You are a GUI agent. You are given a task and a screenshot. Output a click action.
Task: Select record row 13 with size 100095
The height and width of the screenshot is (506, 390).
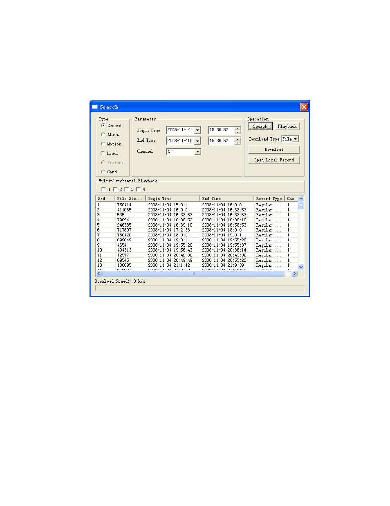(197, 265)
